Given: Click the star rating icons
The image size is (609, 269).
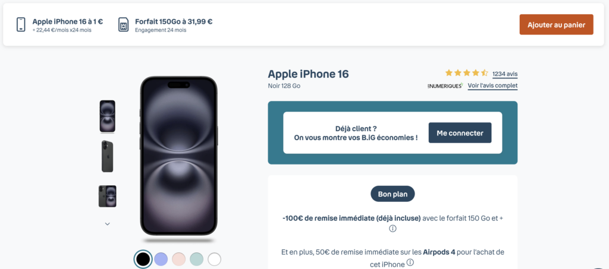Looking at the screenshot, I should click(x=466, y=73).
